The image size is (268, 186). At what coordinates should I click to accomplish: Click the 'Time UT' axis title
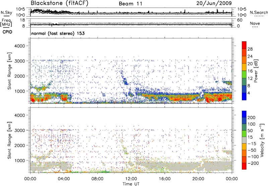[131, 184]
